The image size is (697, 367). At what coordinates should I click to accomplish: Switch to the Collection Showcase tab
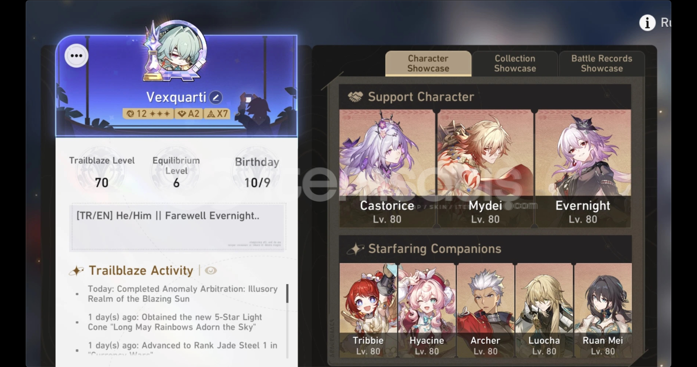515,64
